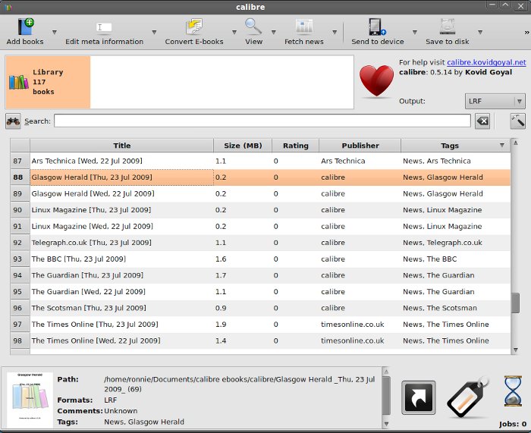
Task: Select Linux Magazine [Thu, 23 Jul 2009]
Action: tap(91, 210)
